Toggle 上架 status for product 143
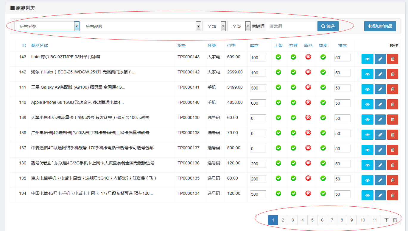The width and height of the screenshot is (408, 231). [x=278, y=57]
